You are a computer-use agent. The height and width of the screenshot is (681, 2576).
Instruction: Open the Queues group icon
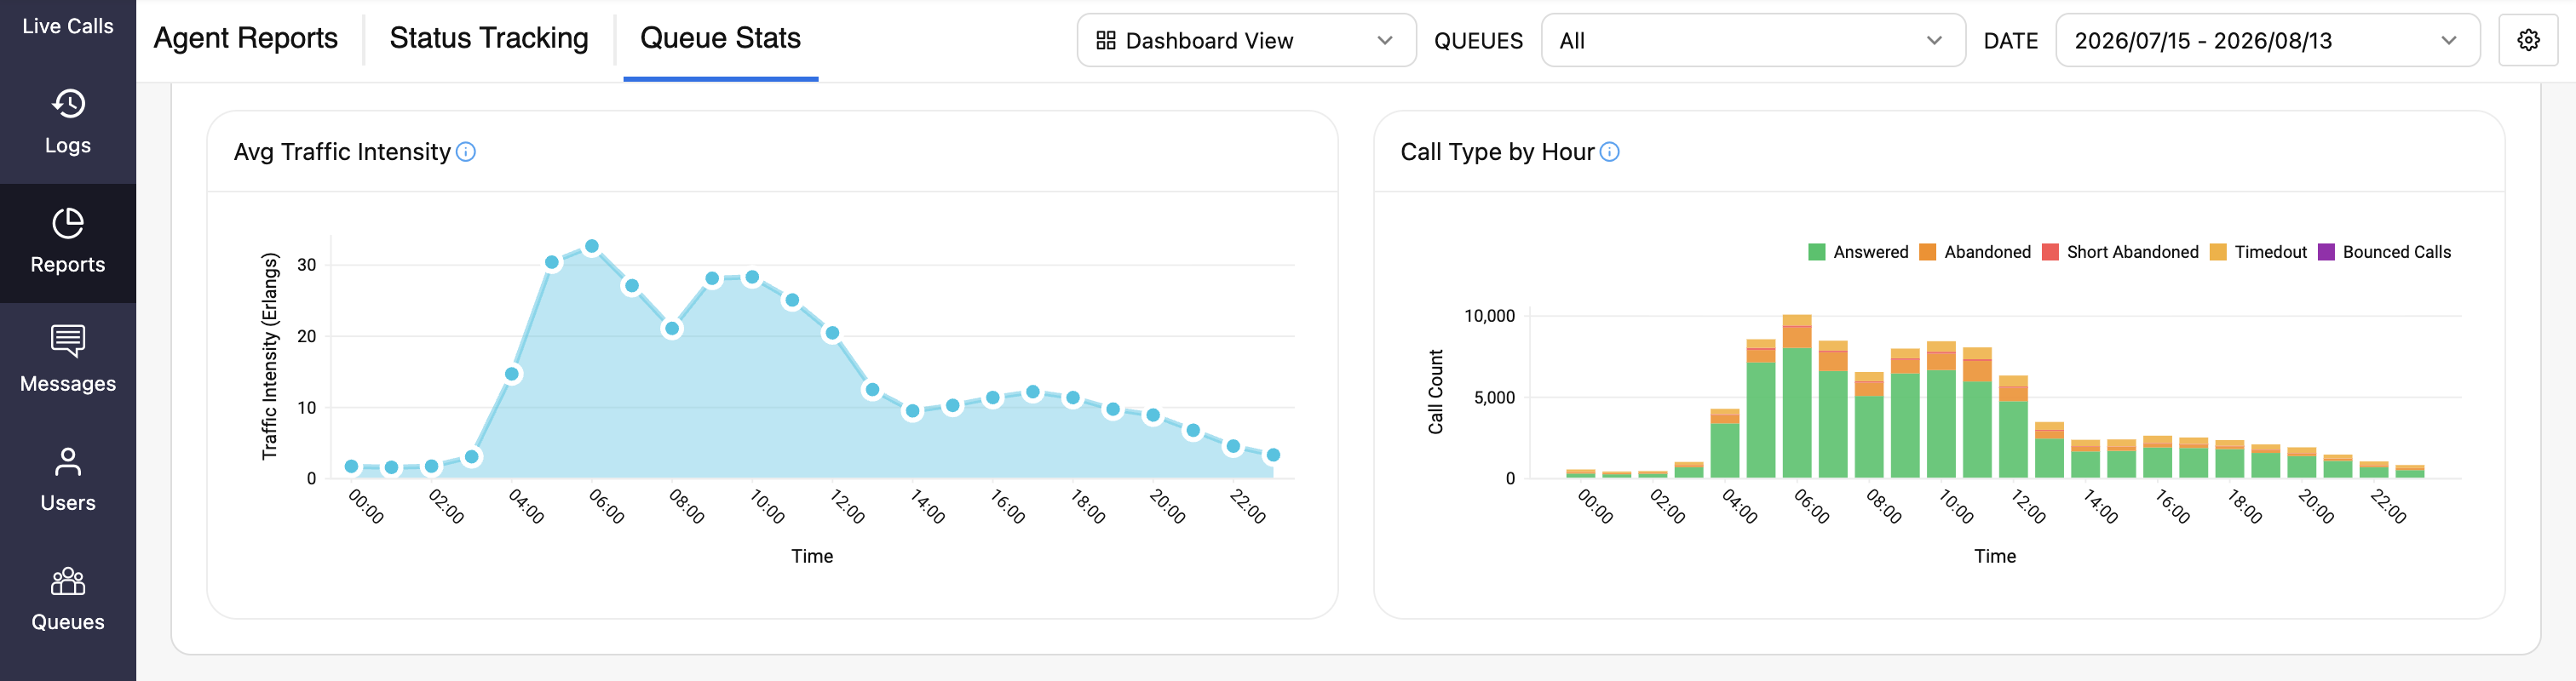tap(68, 580)
